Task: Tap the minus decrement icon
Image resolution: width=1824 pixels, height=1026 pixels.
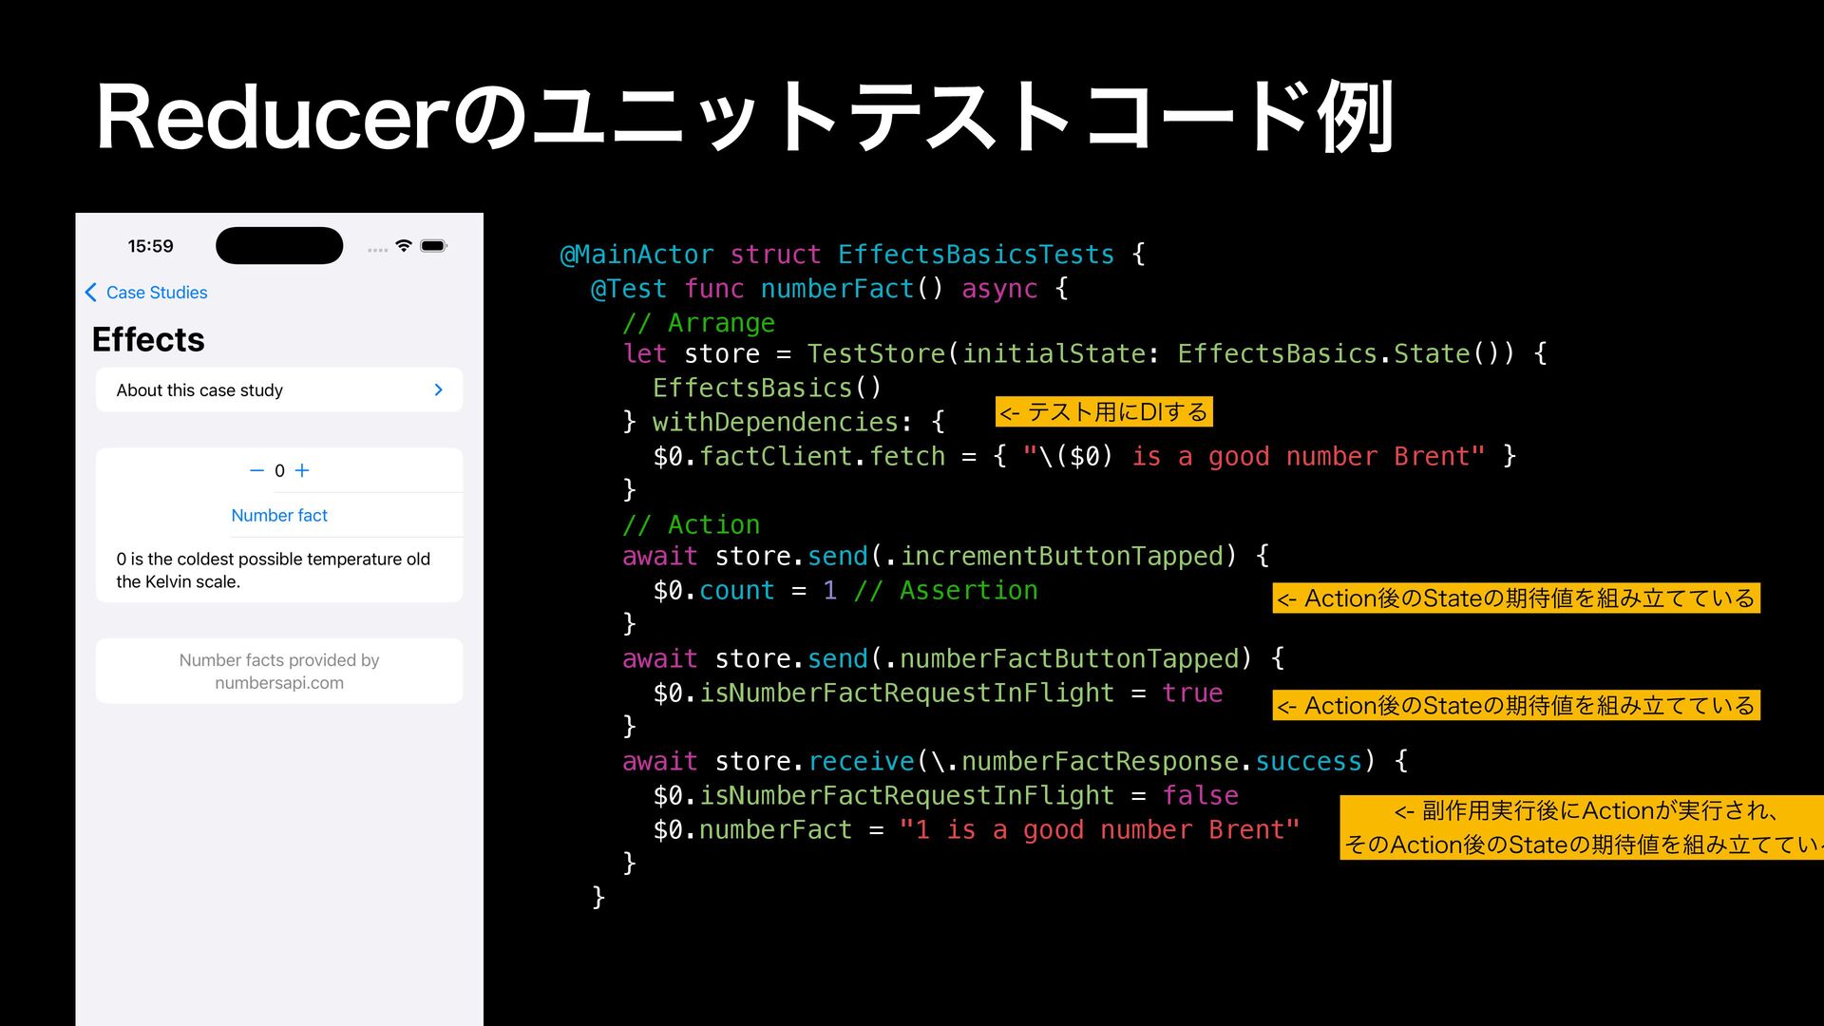Action: pos(256,471)
